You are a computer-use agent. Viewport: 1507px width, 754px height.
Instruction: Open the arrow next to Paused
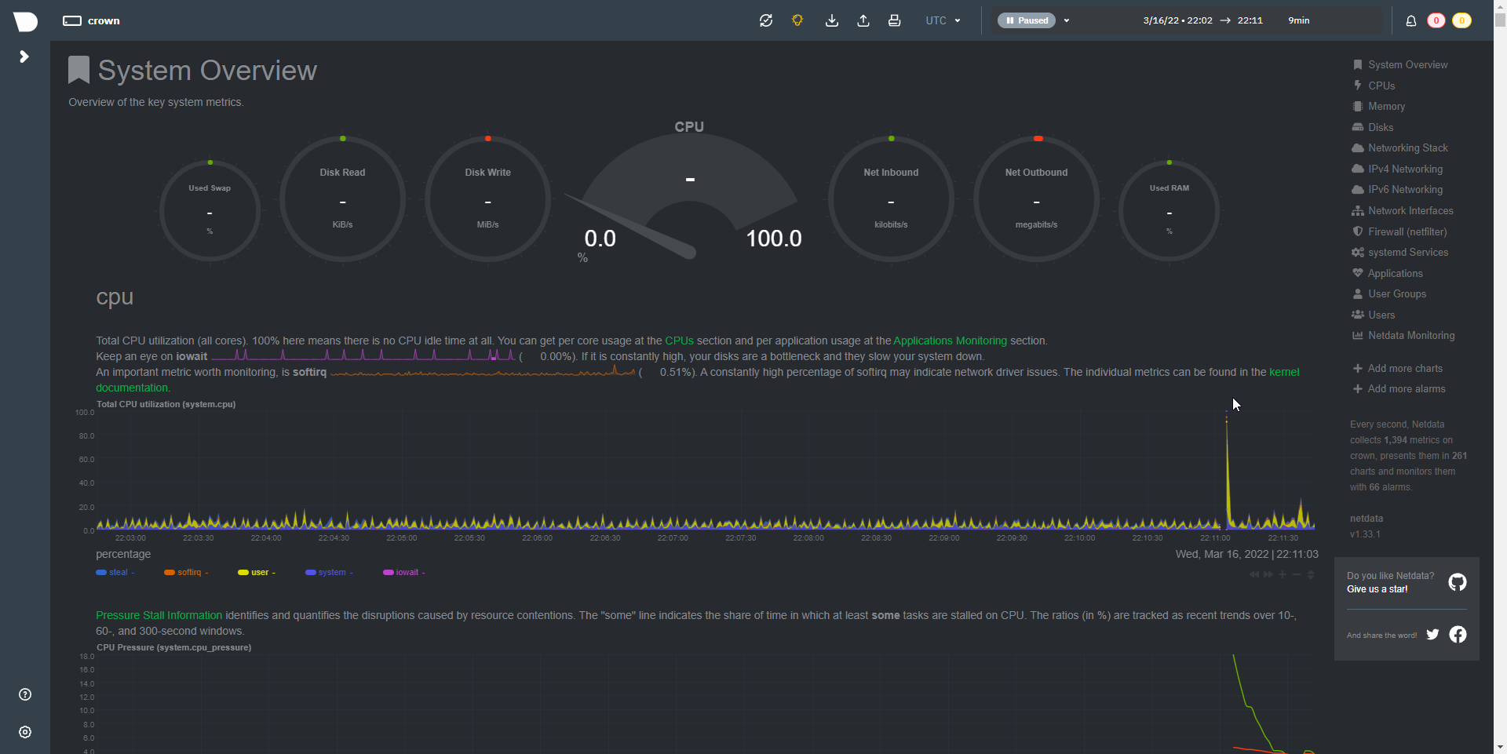point(1067,20)
